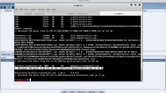Open listeners headphones icon in Cobalt Strike
This screenshot has height=93, width=166.
[9, 7]
